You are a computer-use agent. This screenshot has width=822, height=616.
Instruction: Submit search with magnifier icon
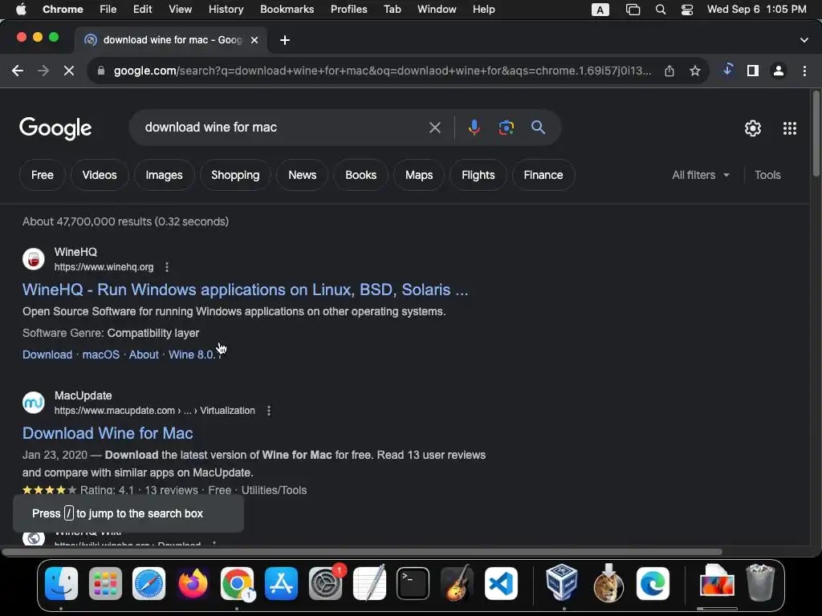coord(538,128)
